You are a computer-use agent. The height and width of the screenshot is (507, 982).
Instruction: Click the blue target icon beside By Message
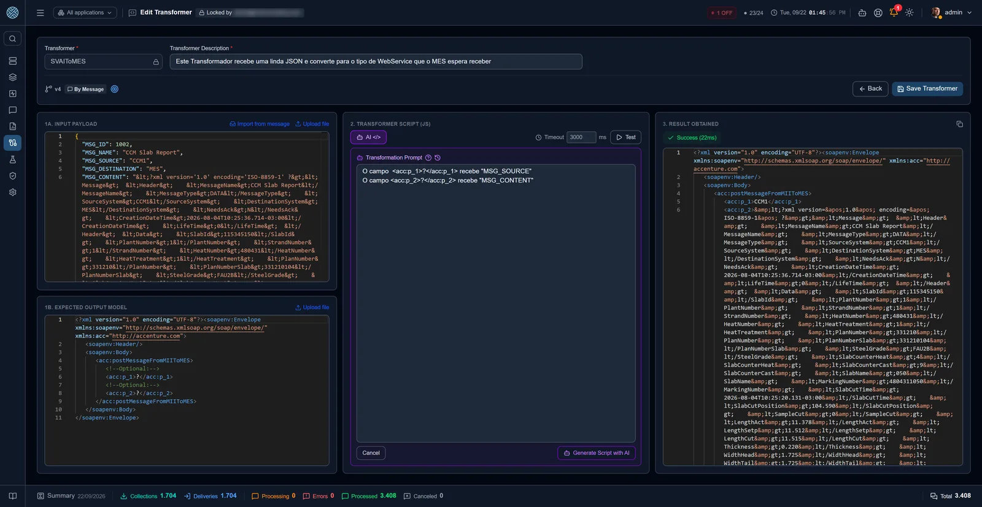[x=114, y=89]
